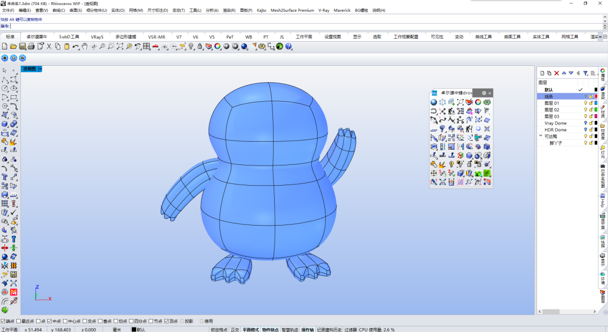Switch to the SubD工具 tab
Viewport: 608px width, 332px height.
coord(69,37)
